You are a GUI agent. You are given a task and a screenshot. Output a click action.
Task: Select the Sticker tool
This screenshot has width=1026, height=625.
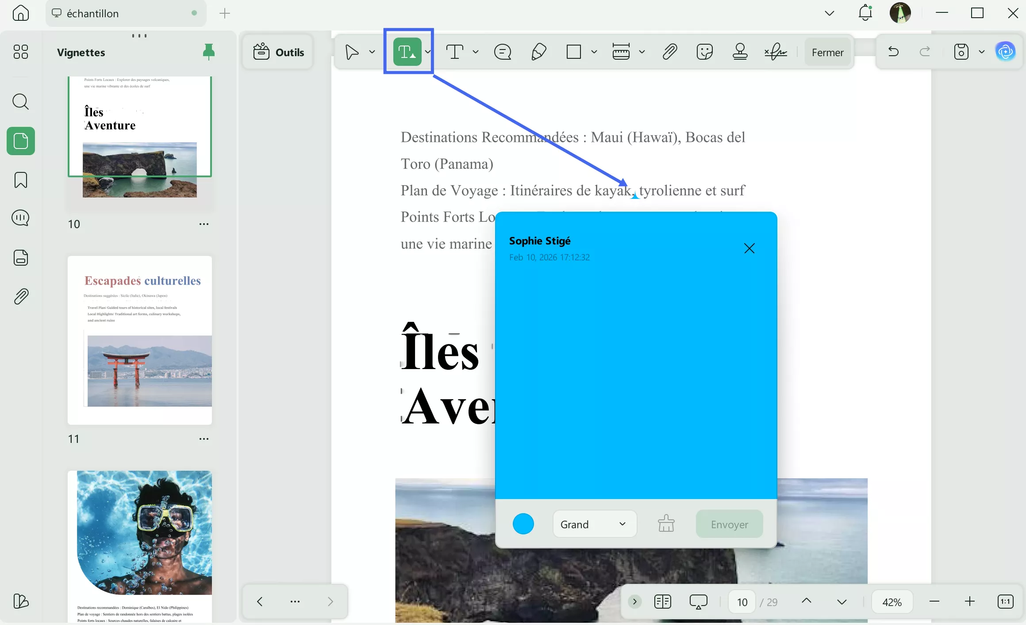[704, 52]
